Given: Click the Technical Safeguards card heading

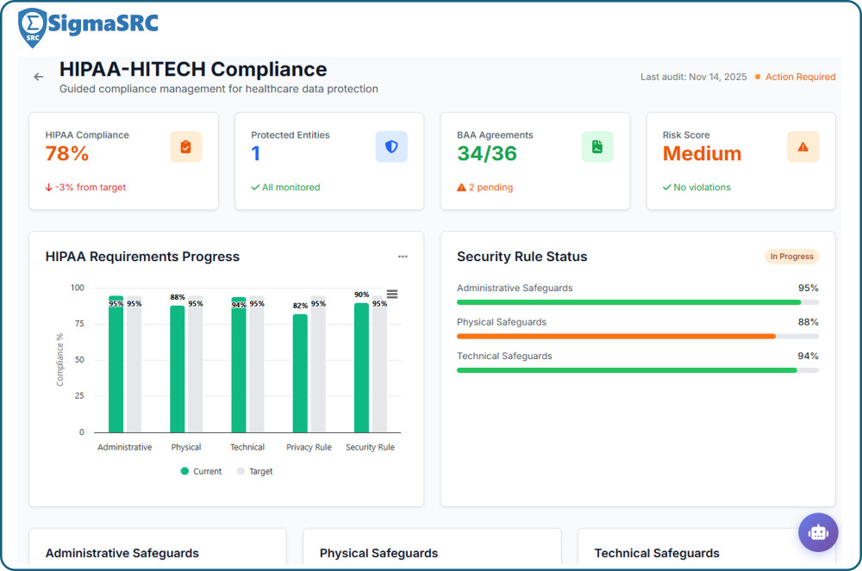Looking at the screenshot, I should (x=657, y=553).
